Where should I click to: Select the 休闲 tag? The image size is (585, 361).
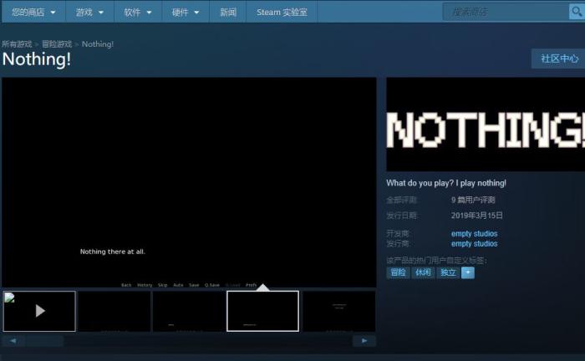pyautogui.click(x=423, y=272)
